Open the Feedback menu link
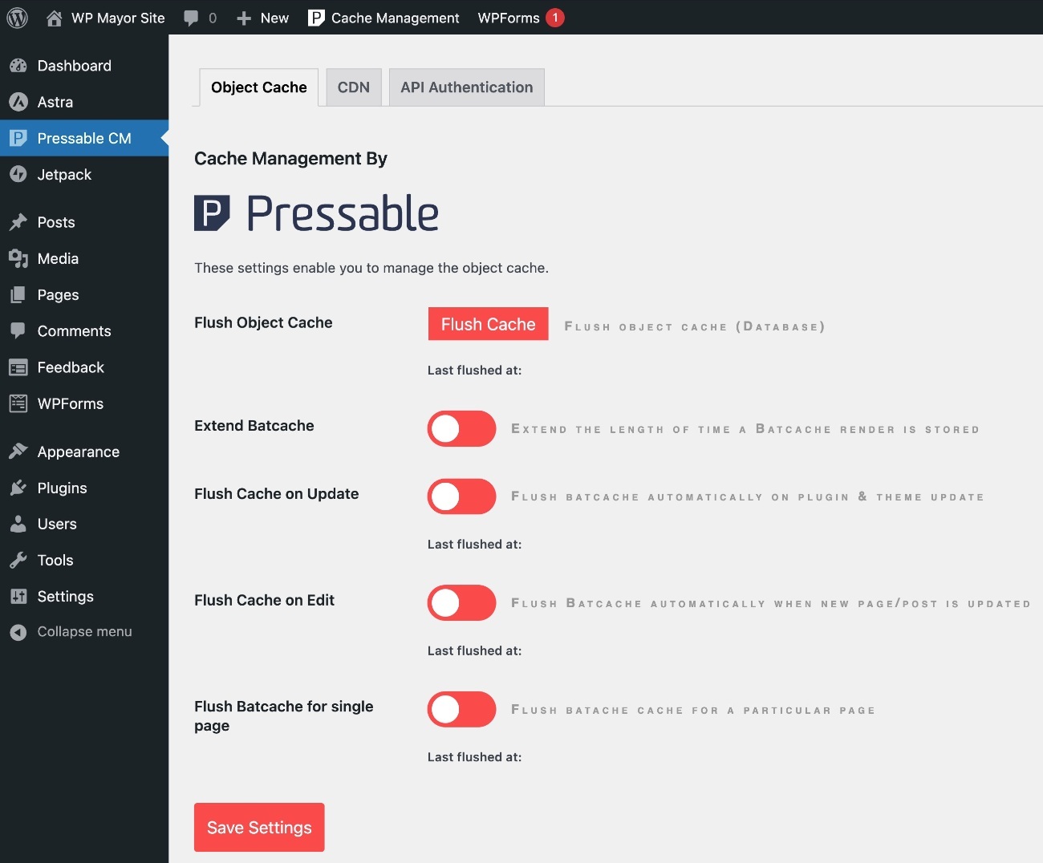Screen dimensions: 1043x863 point(71,367)
